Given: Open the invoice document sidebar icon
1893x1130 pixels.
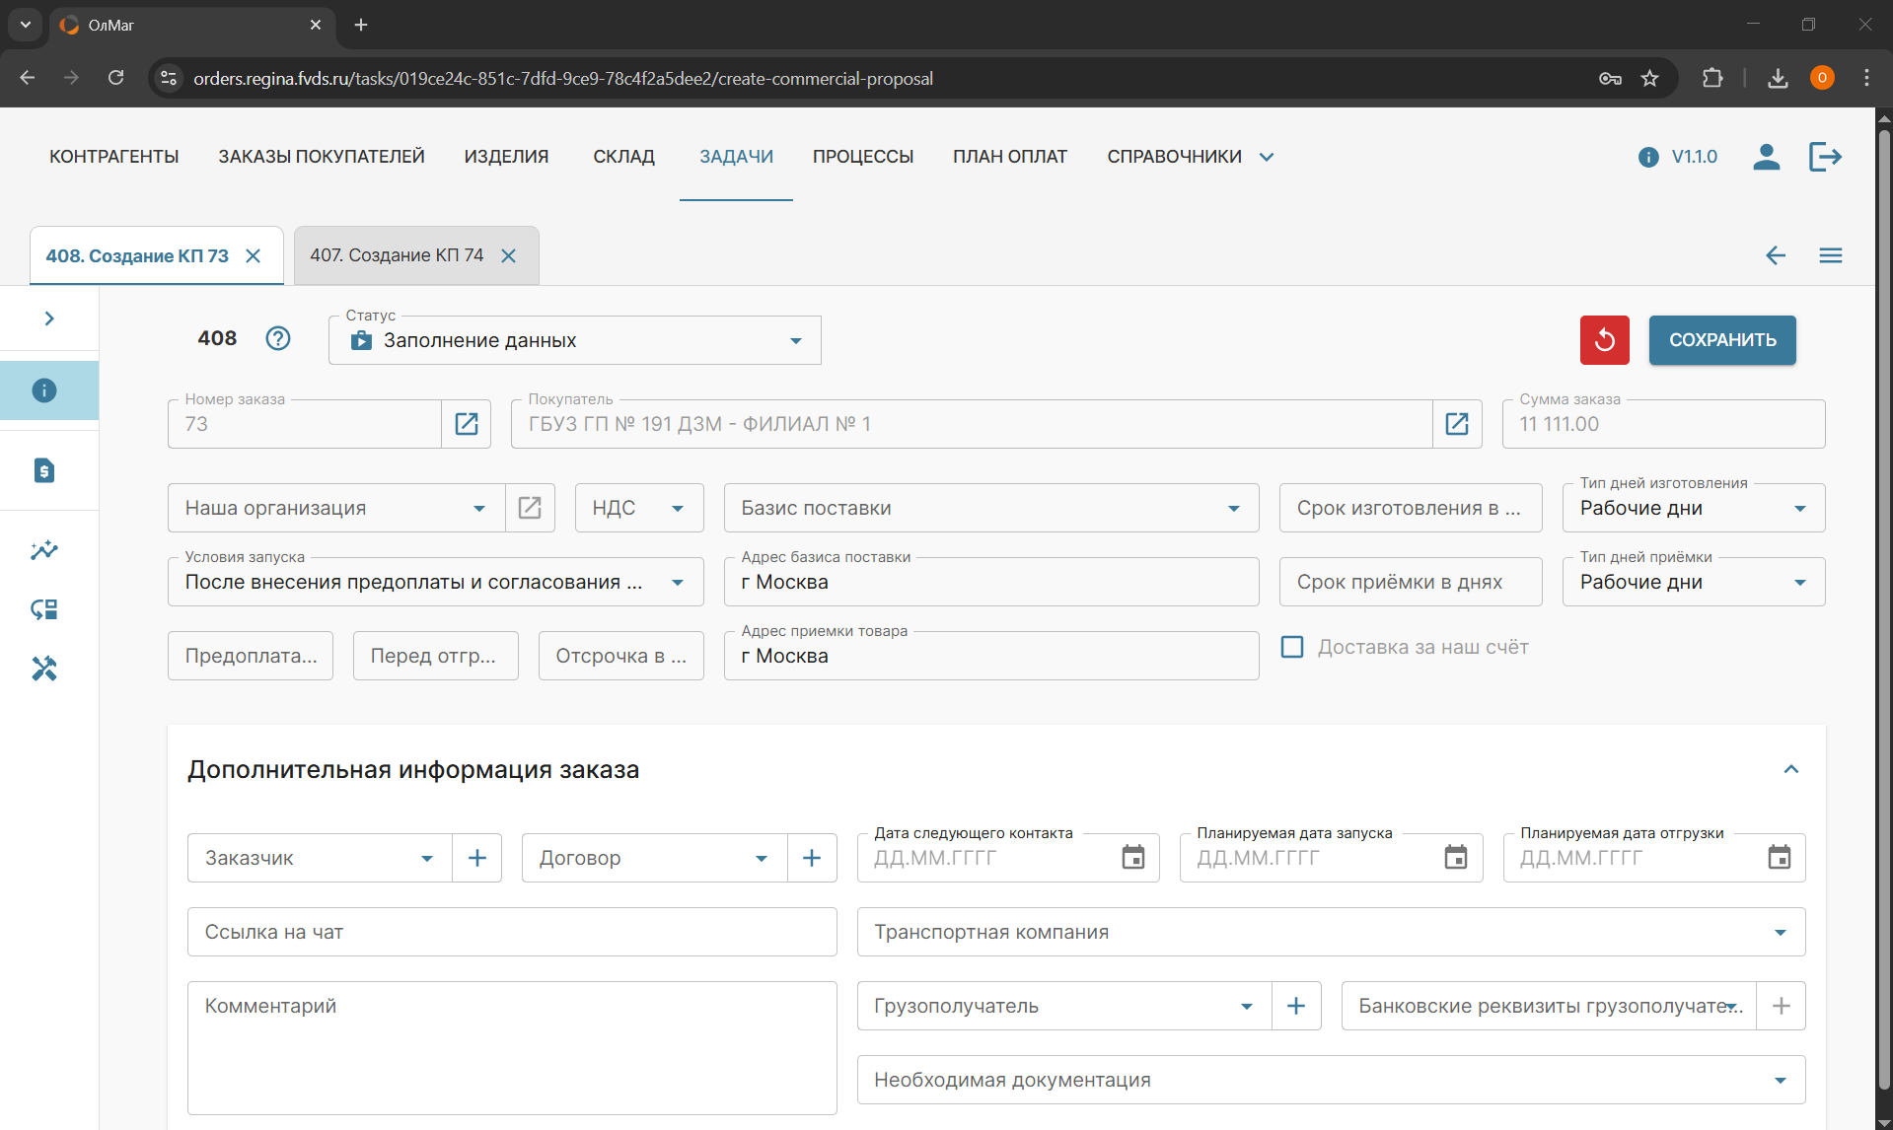Looking at the screenshot, I should pos(44,470).
